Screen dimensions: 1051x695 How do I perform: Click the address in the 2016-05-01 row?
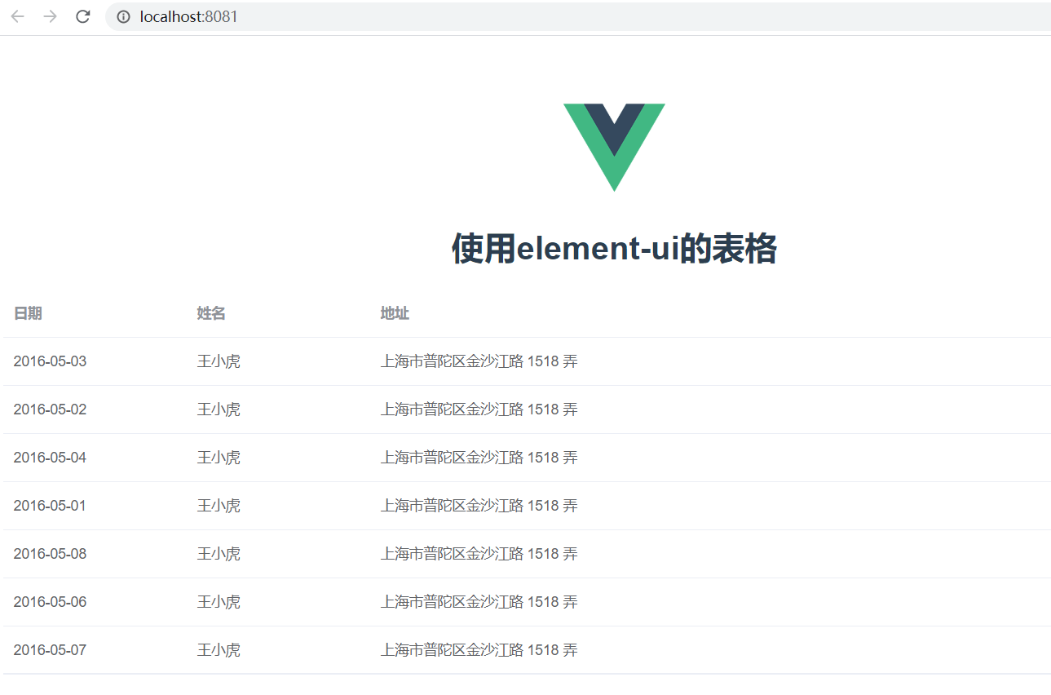tap(479, 506)
